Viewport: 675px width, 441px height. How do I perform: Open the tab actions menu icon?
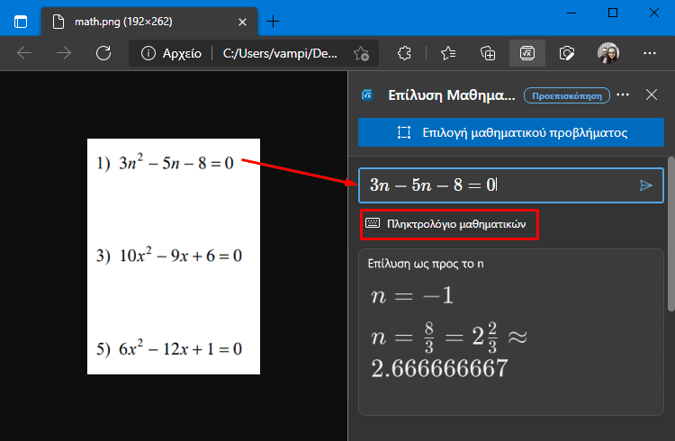pos(20,21)
